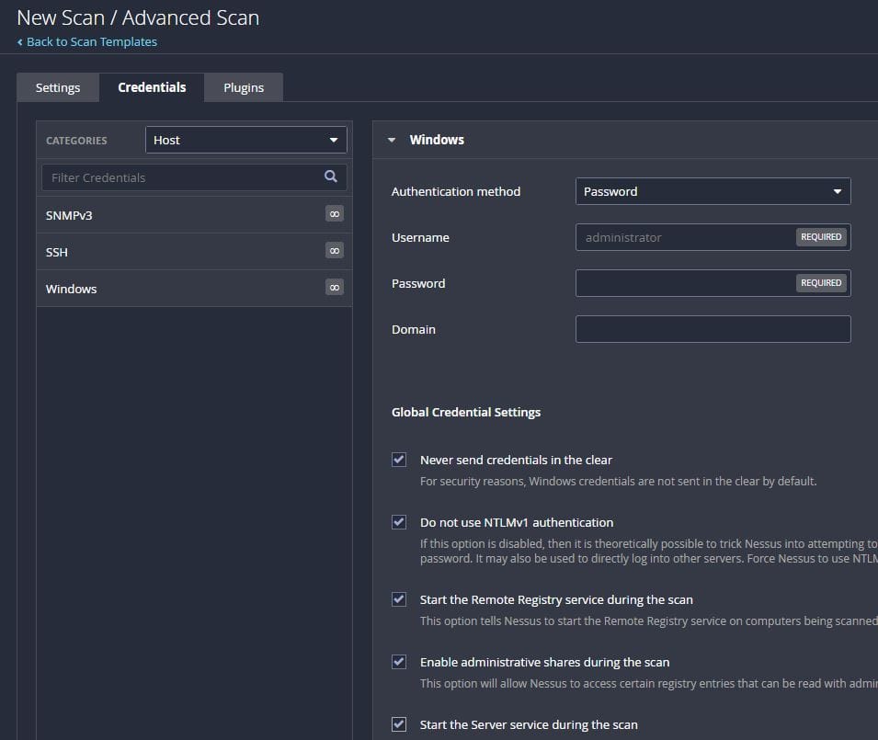Click the infinity icon next to SNMPv3
The width and height of the screenshot is (878, 740).
335,214
